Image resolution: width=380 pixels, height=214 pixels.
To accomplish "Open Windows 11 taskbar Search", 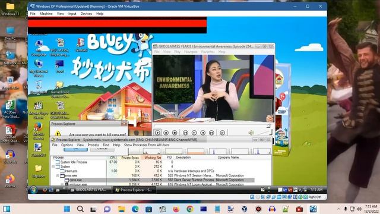I will 80,209.
